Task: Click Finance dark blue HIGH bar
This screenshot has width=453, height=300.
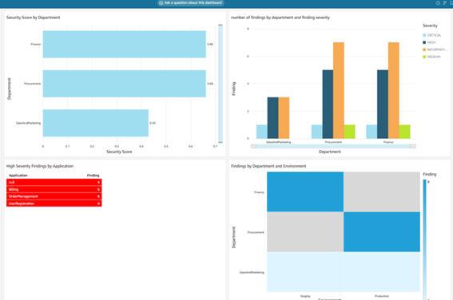Action: pos(383,105)
